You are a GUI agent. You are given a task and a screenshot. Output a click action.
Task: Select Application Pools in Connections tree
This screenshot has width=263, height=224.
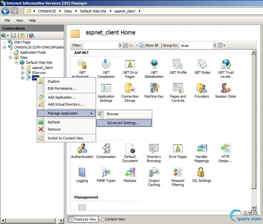(33, 52)
